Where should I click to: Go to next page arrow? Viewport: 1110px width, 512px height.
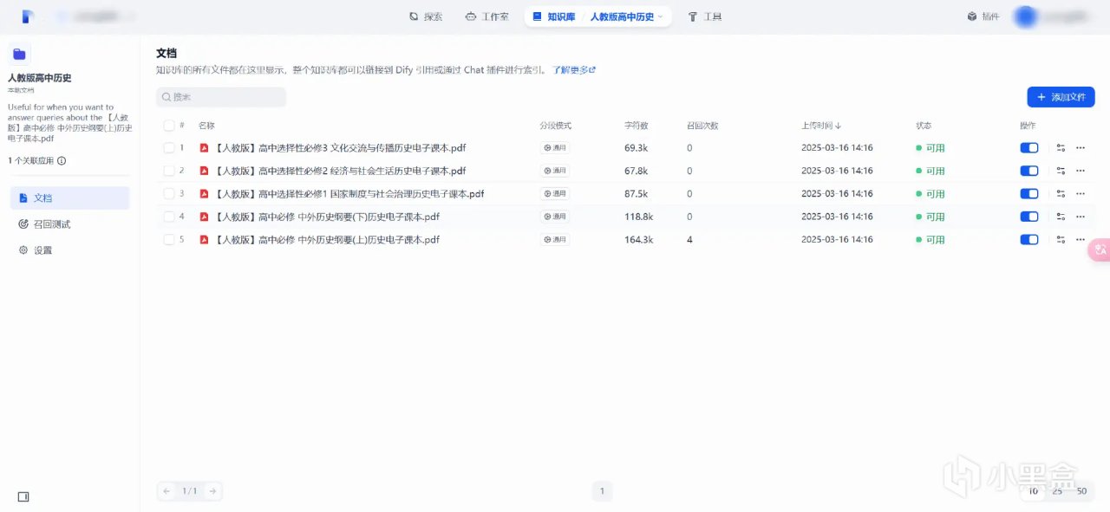tap(212, 491)
